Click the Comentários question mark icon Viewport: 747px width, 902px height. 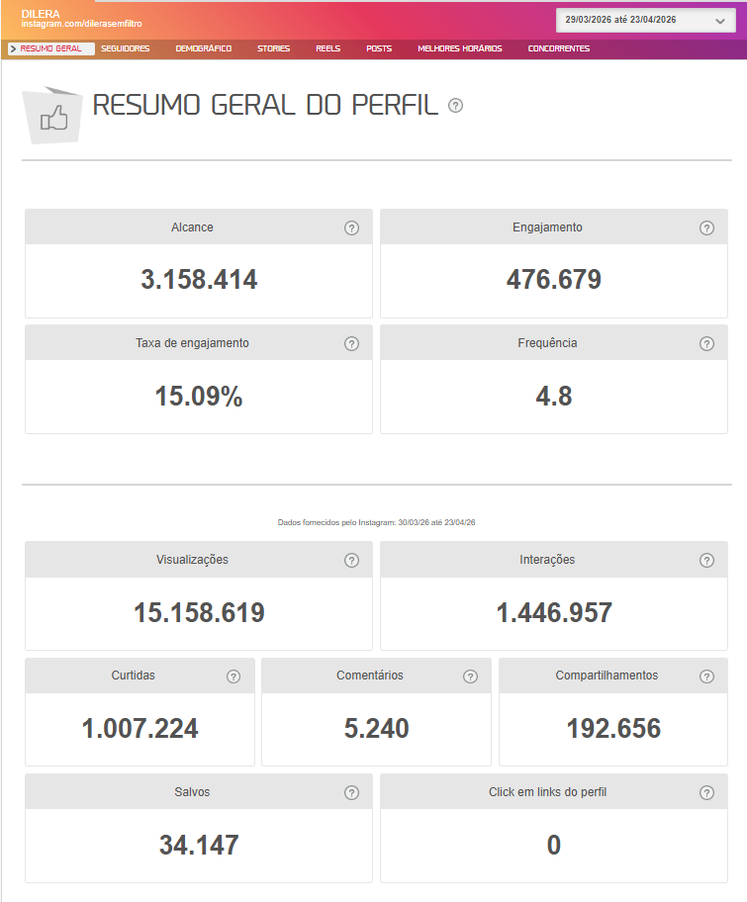(x=470, y=676)
